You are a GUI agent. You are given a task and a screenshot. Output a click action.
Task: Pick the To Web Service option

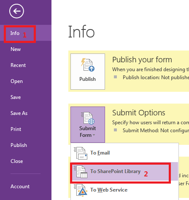(x=124, y=190)
